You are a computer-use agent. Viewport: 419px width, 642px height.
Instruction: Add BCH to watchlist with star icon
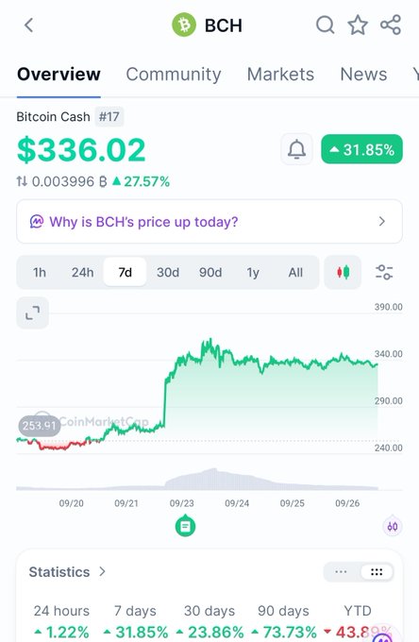pyautogui.click(x=358, y=25)
